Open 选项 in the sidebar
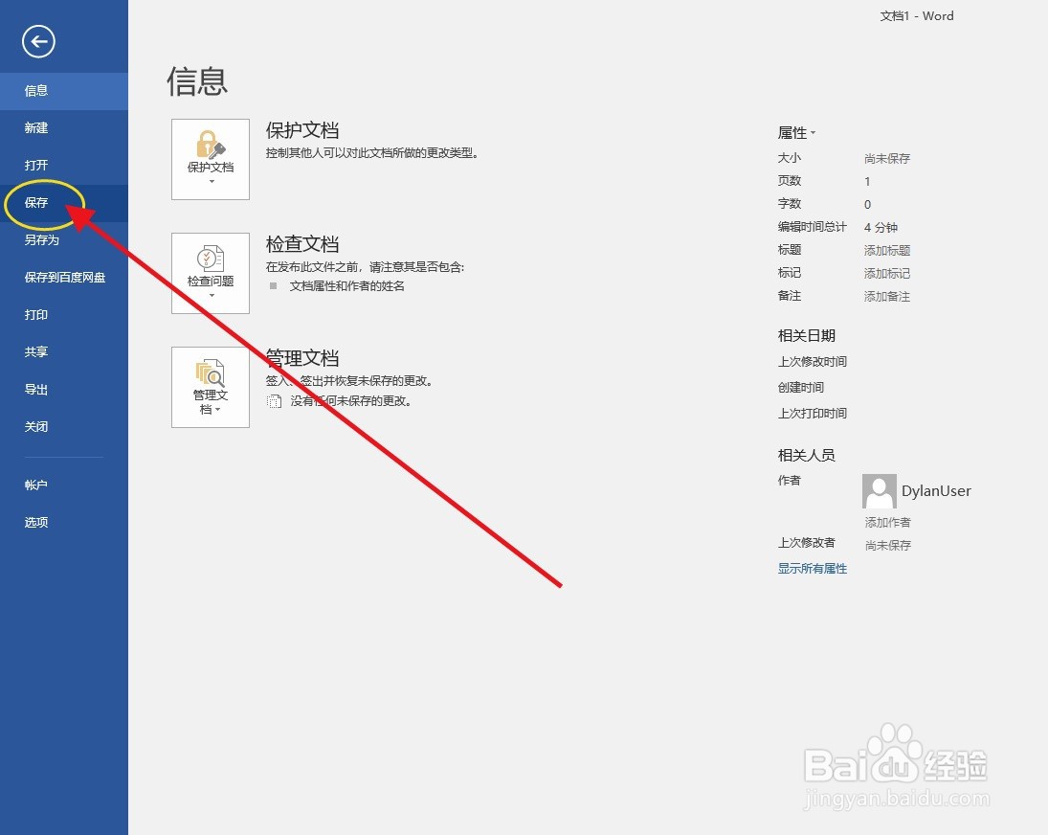Viewport: 1048px width, 835px height. [64, 522]
